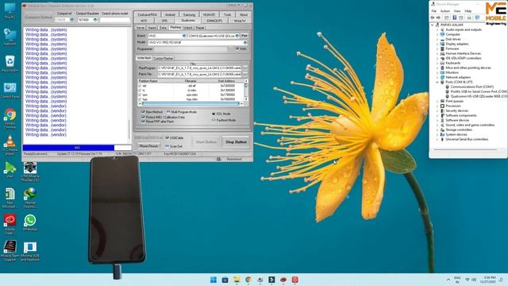Select the Communications Port (COM1) device
Viewport: 508px width, 286px height.
coord(470,87)
